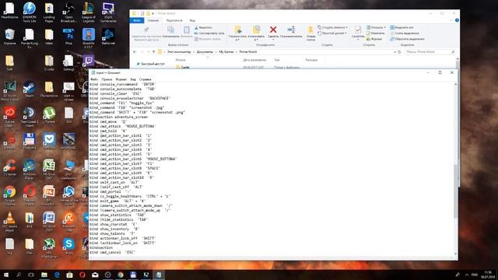
Task: Click the Prime World search field in Explorer
Action: (430, 52)
